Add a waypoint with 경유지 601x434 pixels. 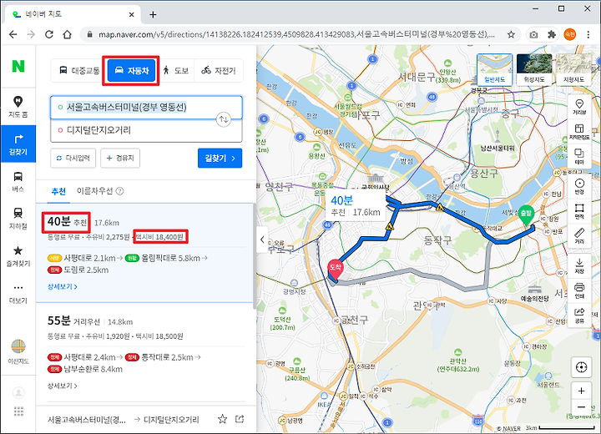[x=120, y=158]
